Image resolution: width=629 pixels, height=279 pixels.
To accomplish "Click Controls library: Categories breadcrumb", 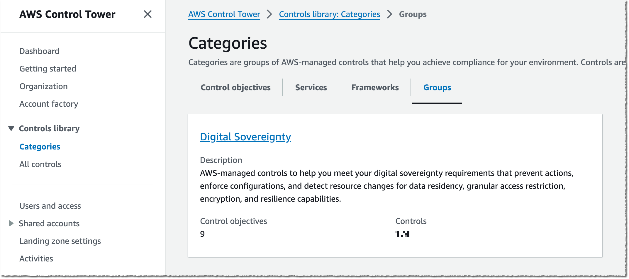I will click(329, 14).
